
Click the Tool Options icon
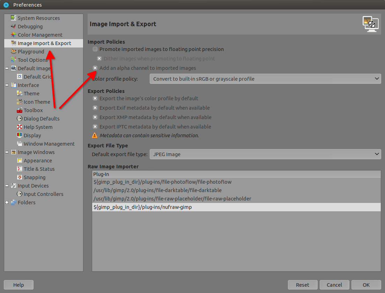tap(14, 60)
